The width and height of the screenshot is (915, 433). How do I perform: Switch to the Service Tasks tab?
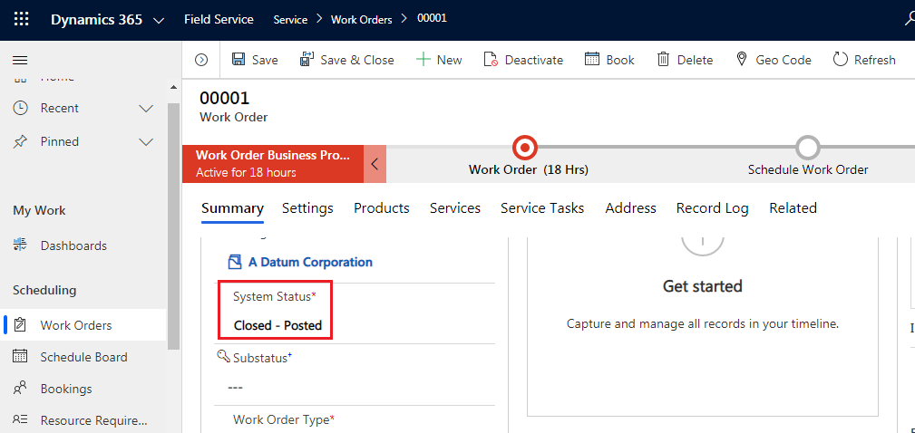[542, 208]
